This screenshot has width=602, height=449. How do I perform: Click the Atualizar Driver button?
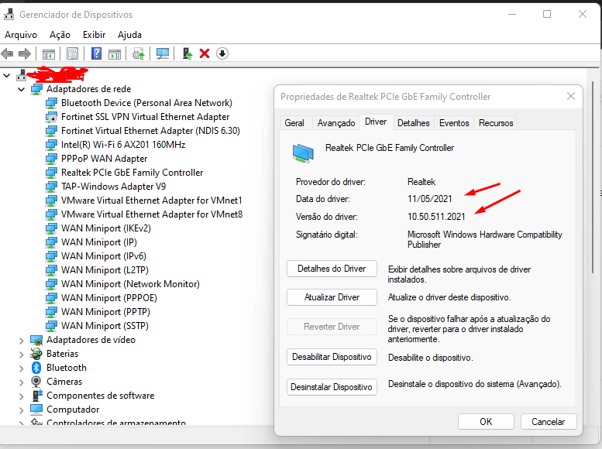(332, 297)
